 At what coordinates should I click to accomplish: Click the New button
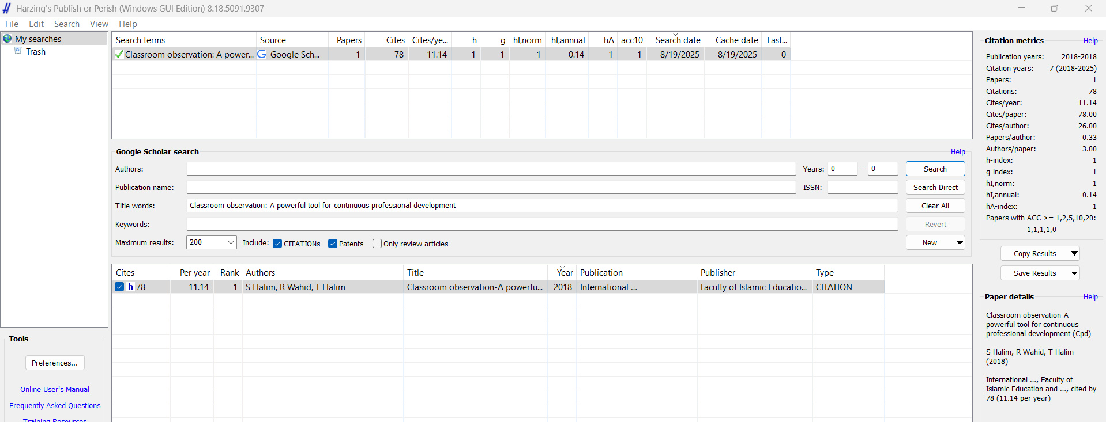930,243
